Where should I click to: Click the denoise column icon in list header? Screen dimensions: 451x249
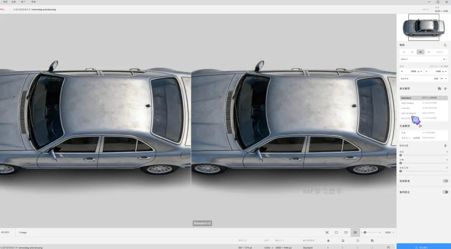(x=343, y=240)
